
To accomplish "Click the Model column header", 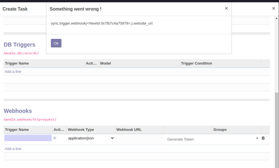I will pyautogui.click(x=105, y=63).
